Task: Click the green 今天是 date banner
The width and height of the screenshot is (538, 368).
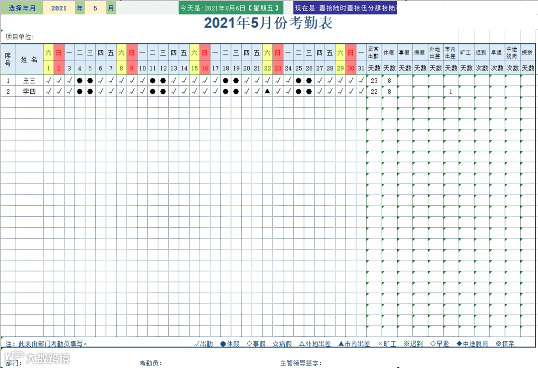Action: [x=231, y=8]
